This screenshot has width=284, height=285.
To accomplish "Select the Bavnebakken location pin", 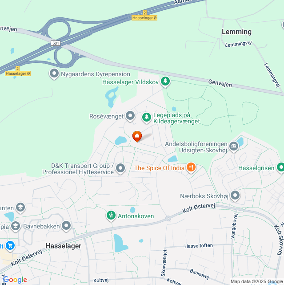I will pyautogui.click(x=66, y=226).
